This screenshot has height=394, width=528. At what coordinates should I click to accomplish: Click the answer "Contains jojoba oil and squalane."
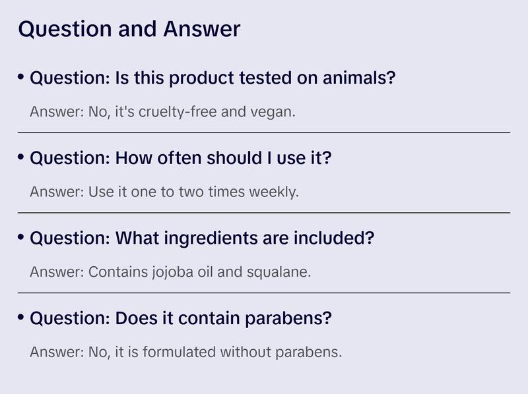(x=170, y=271)
